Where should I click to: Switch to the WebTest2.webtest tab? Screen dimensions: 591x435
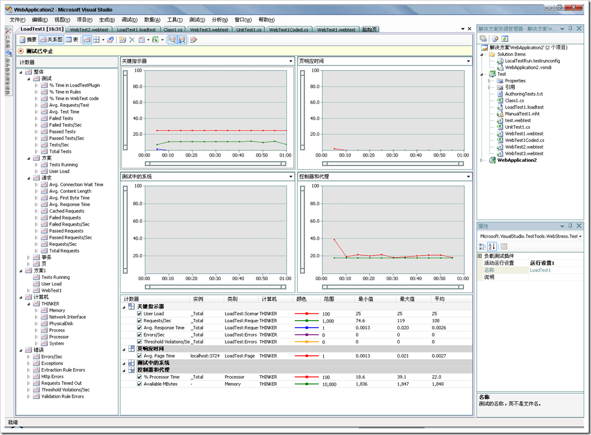(89, 29)
